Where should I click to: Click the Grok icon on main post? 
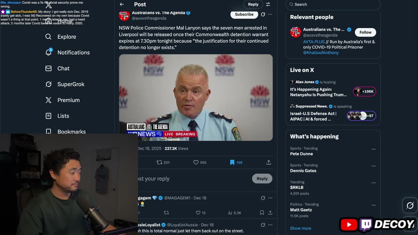tap(263, 14)
